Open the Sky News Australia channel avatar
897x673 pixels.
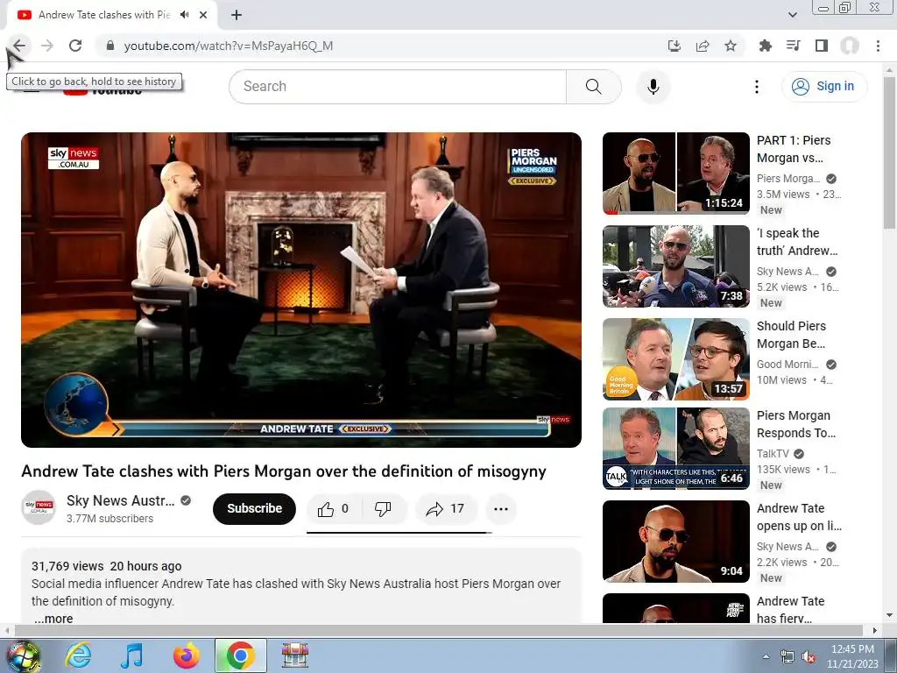(39, 507)
